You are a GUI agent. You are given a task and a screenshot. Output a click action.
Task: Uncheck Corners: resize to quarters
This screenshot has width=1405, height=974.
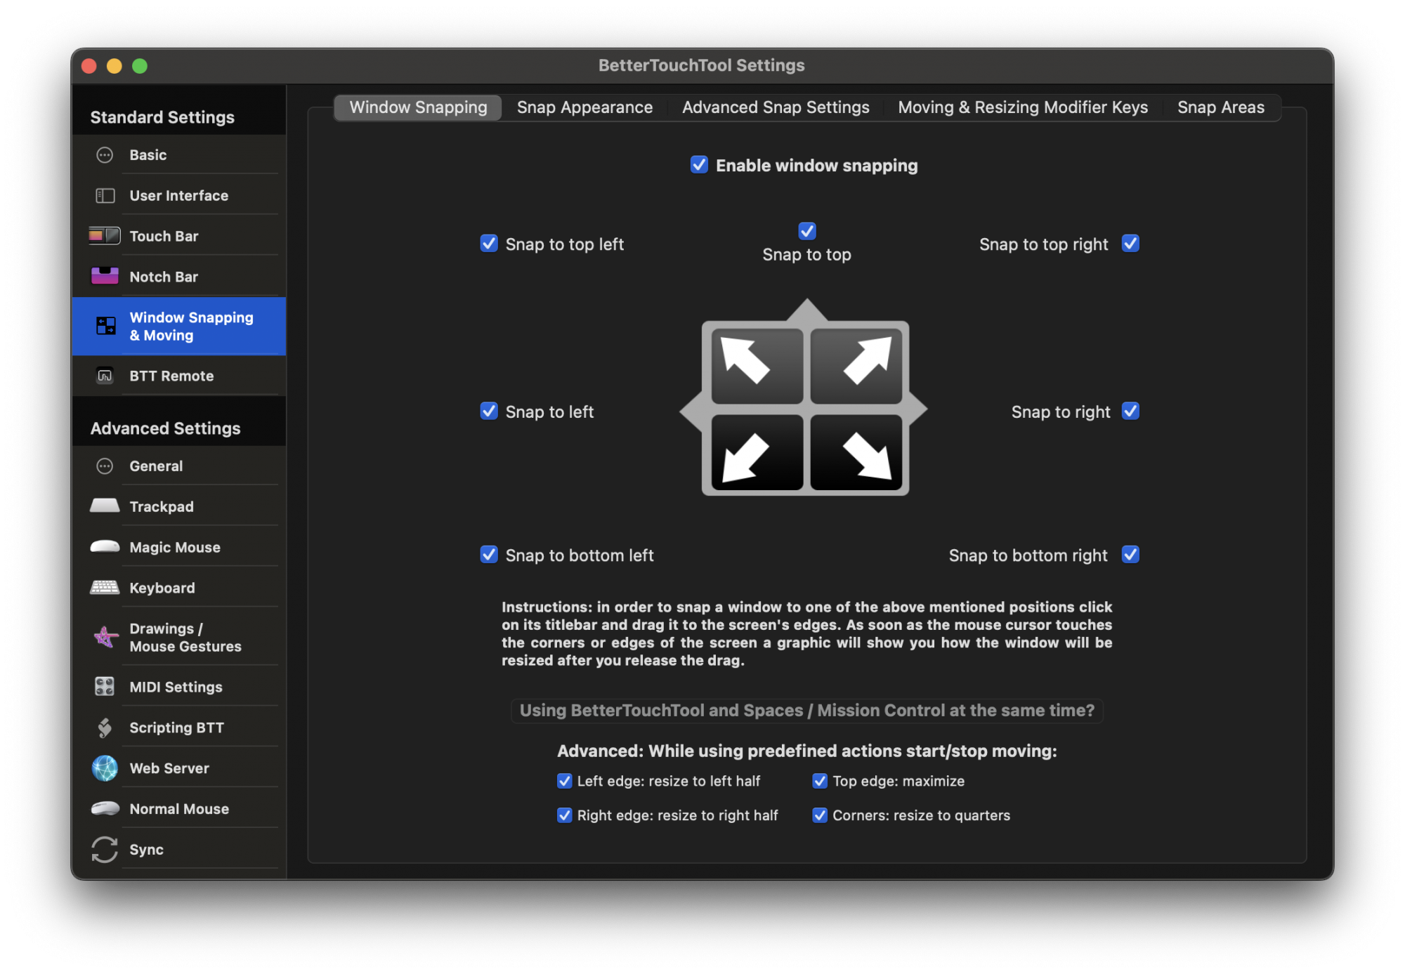[820, 815]
